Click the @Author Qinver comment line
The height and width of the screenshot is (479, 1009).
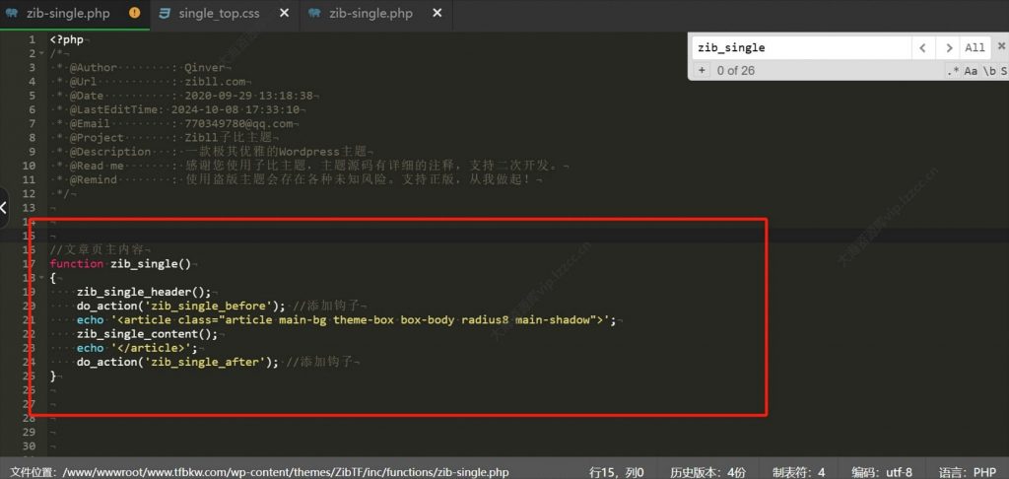click(140, 68)
